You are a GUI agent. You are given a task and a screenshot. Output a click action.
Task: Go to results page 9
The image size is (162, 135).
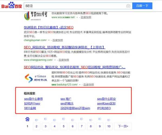(x=100, y=126)
